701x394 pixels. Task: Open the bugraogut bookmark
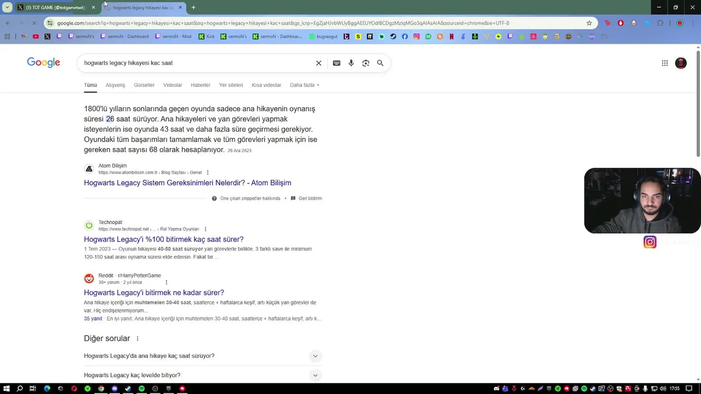click(323, 37)
